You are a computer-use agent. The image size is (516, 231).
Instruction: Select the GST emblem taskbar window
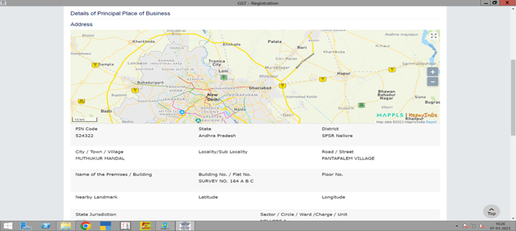(185, 226)
